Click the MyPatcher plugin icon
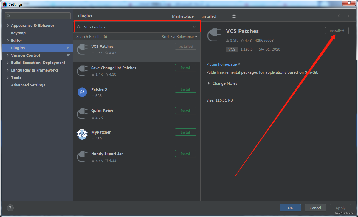The width and height of the screenshot is (358, 217). coord(82,135)
